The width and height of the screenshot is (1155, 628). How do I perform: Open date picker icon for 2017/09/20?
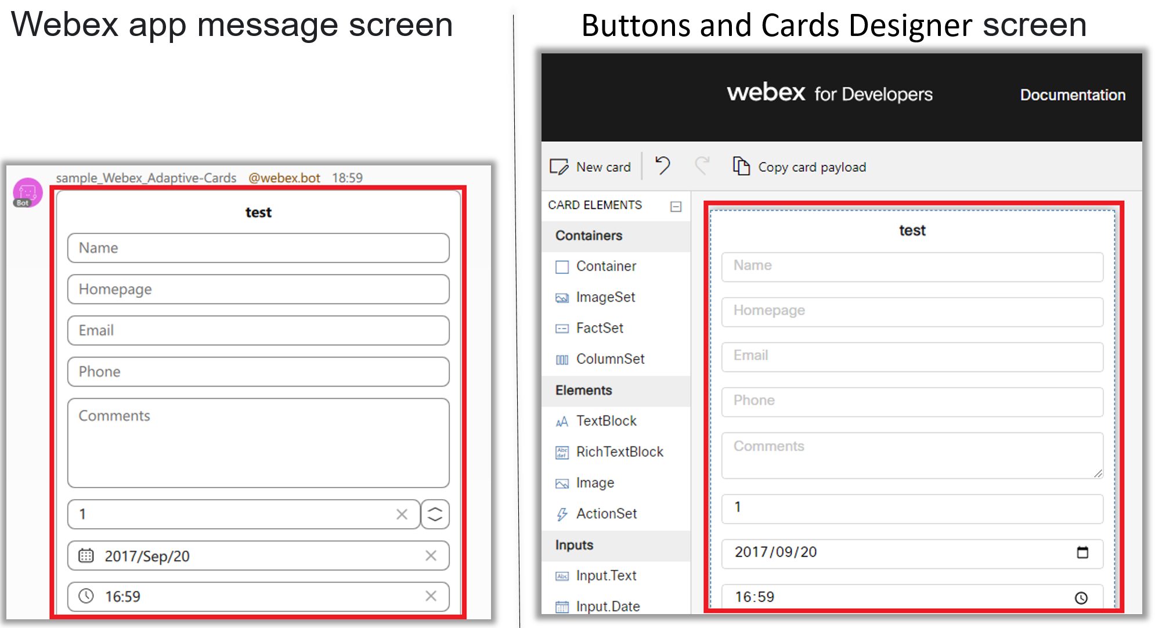pos(1082,552)
